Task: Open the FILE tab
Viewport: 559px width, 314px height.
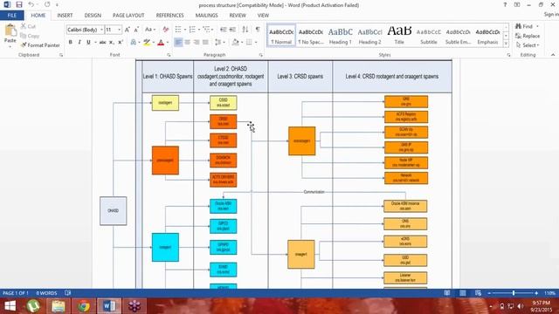Action: pos(11,16)
